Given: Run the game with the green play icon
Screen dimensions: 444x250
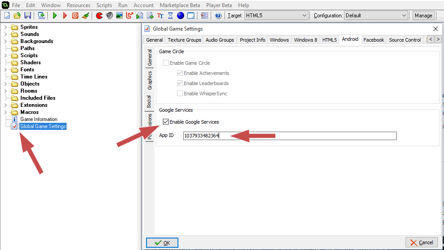Looking at the screenshot, I should [55, 16].
